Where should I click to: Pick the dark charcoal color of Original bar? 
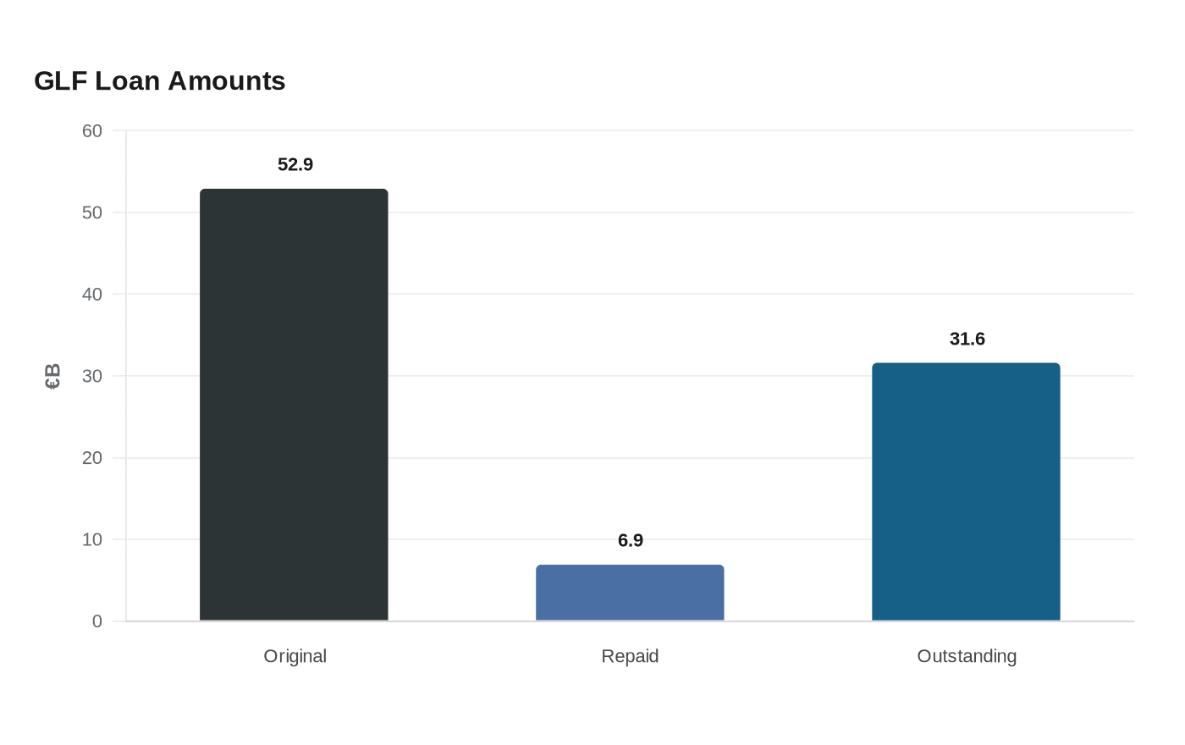tap(294, 405)
